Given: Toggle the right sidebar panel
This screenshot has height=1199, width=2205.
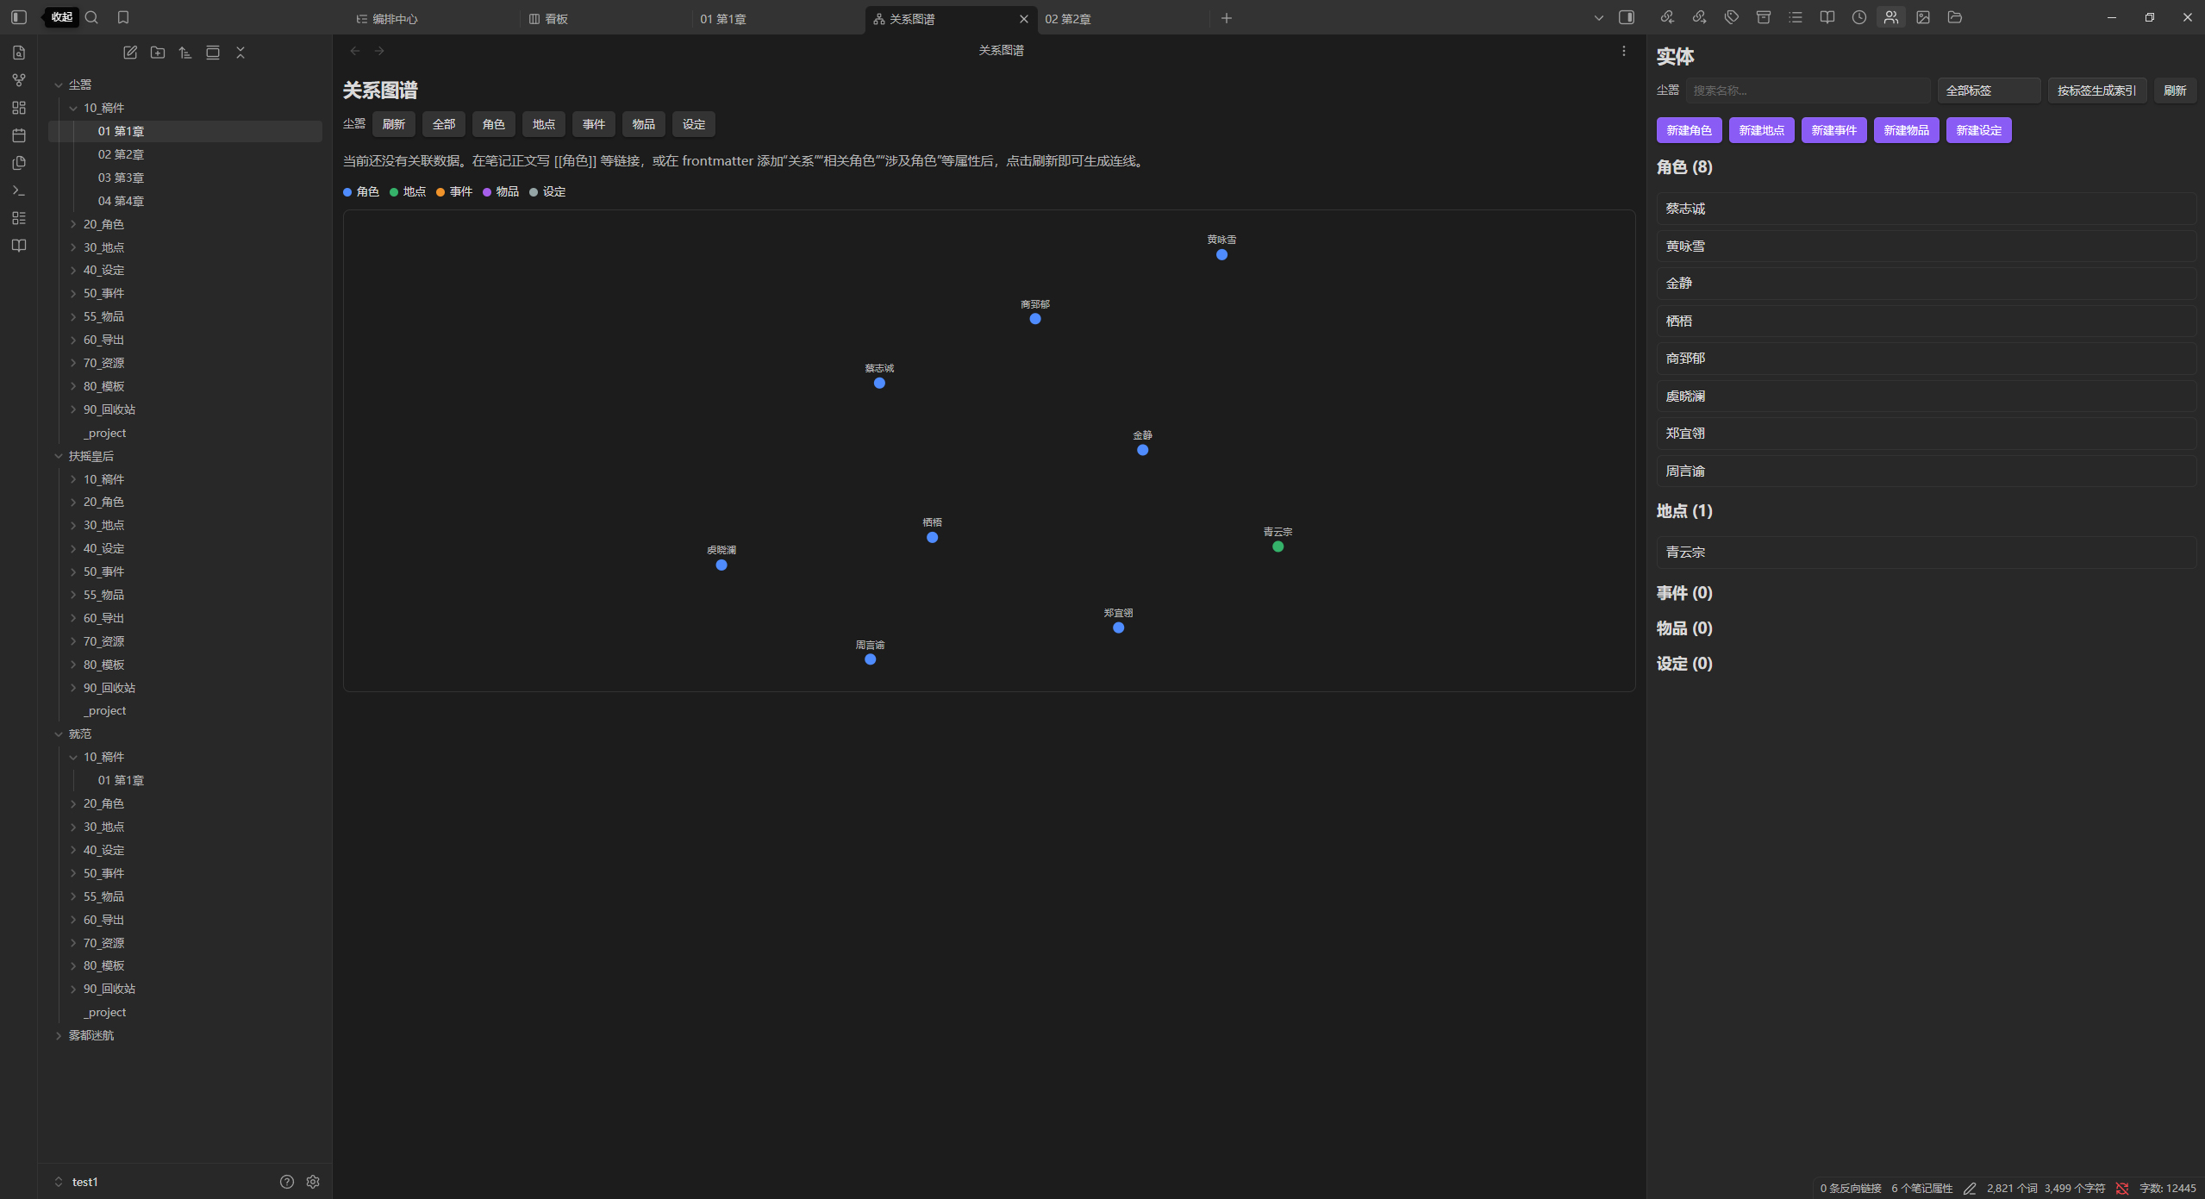Looking at the screenshot, I should pyautogui.click(x=1627, y=17).
